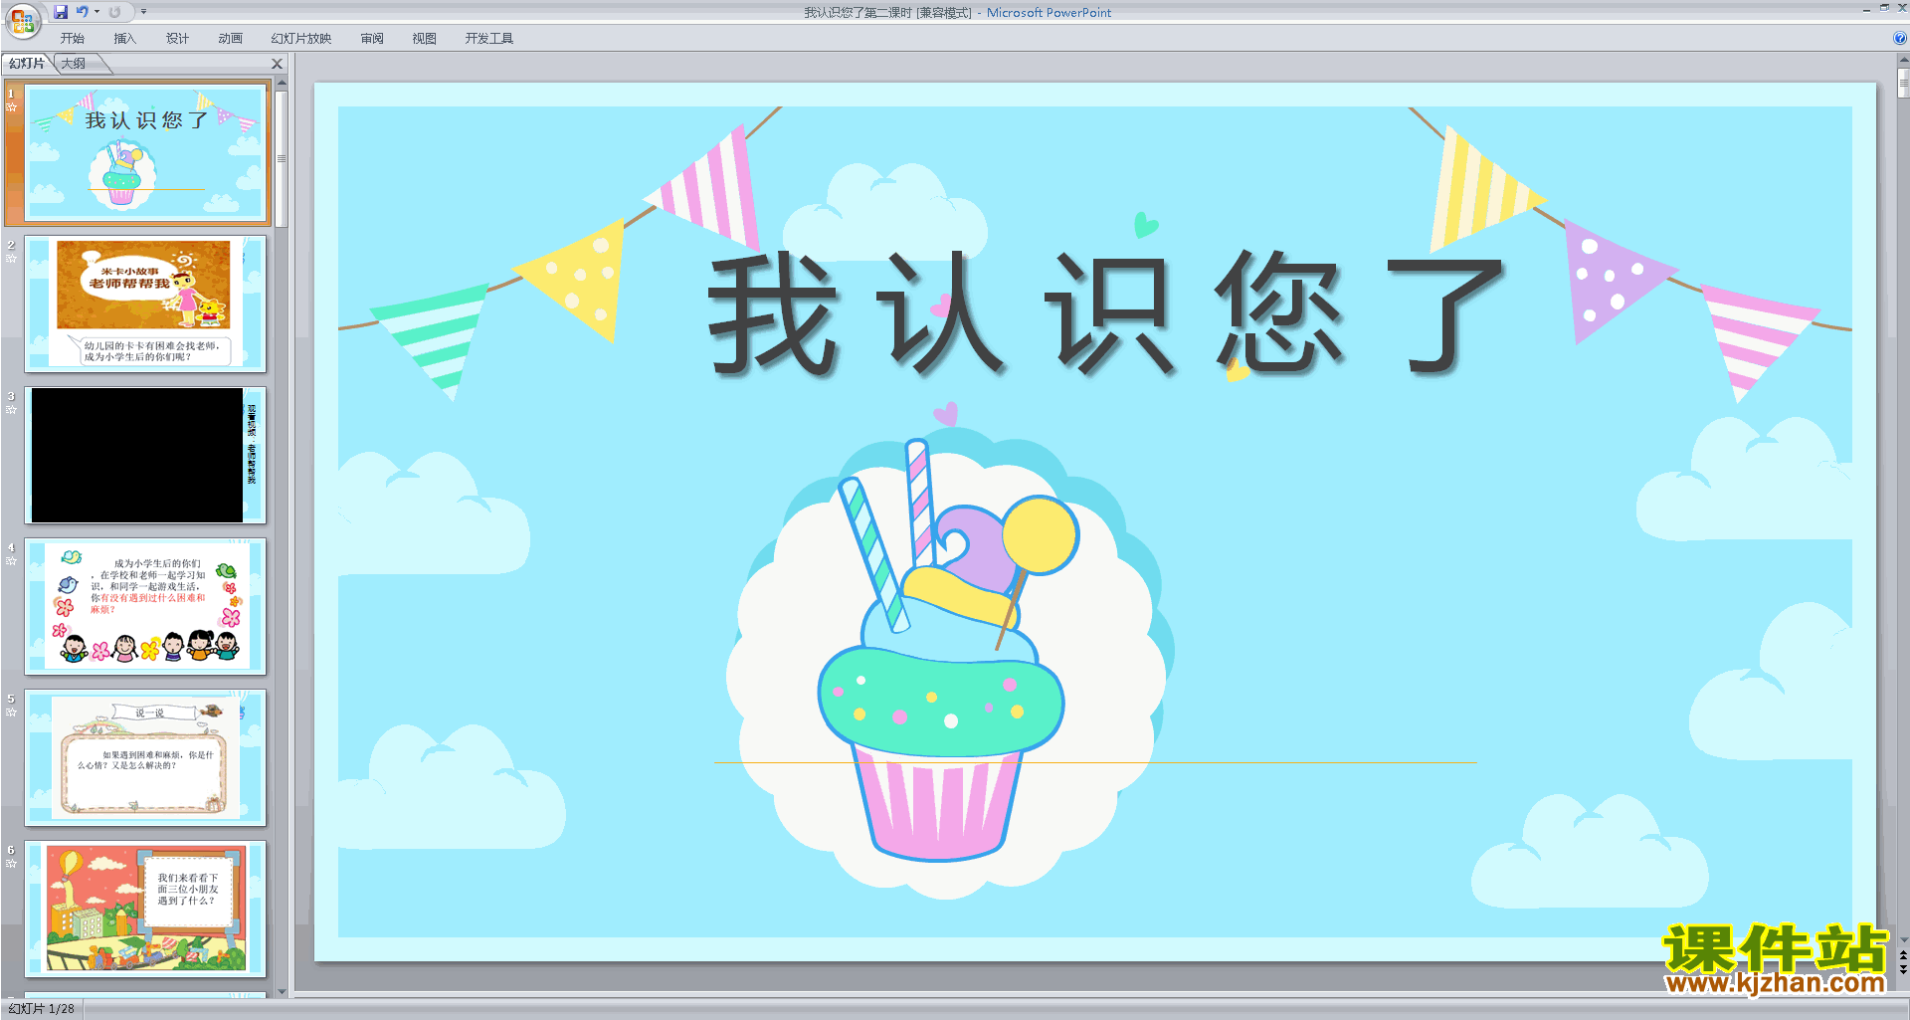Click animation star icon beside slide 4
1910x1020 pixels.
click(12, 561)
